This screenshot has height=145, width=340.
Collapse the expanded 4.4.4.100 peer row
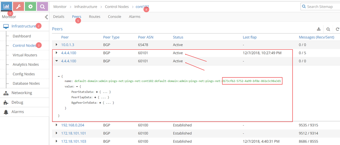pos(57,61)
